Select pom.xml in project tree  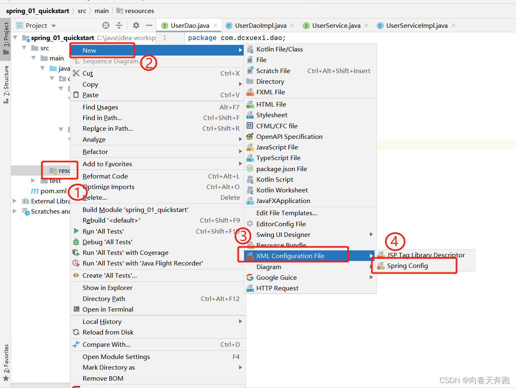49,191
